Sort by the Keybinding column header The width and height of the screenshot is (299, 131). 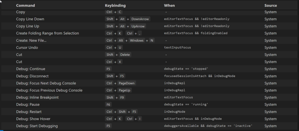coord(115,6)
